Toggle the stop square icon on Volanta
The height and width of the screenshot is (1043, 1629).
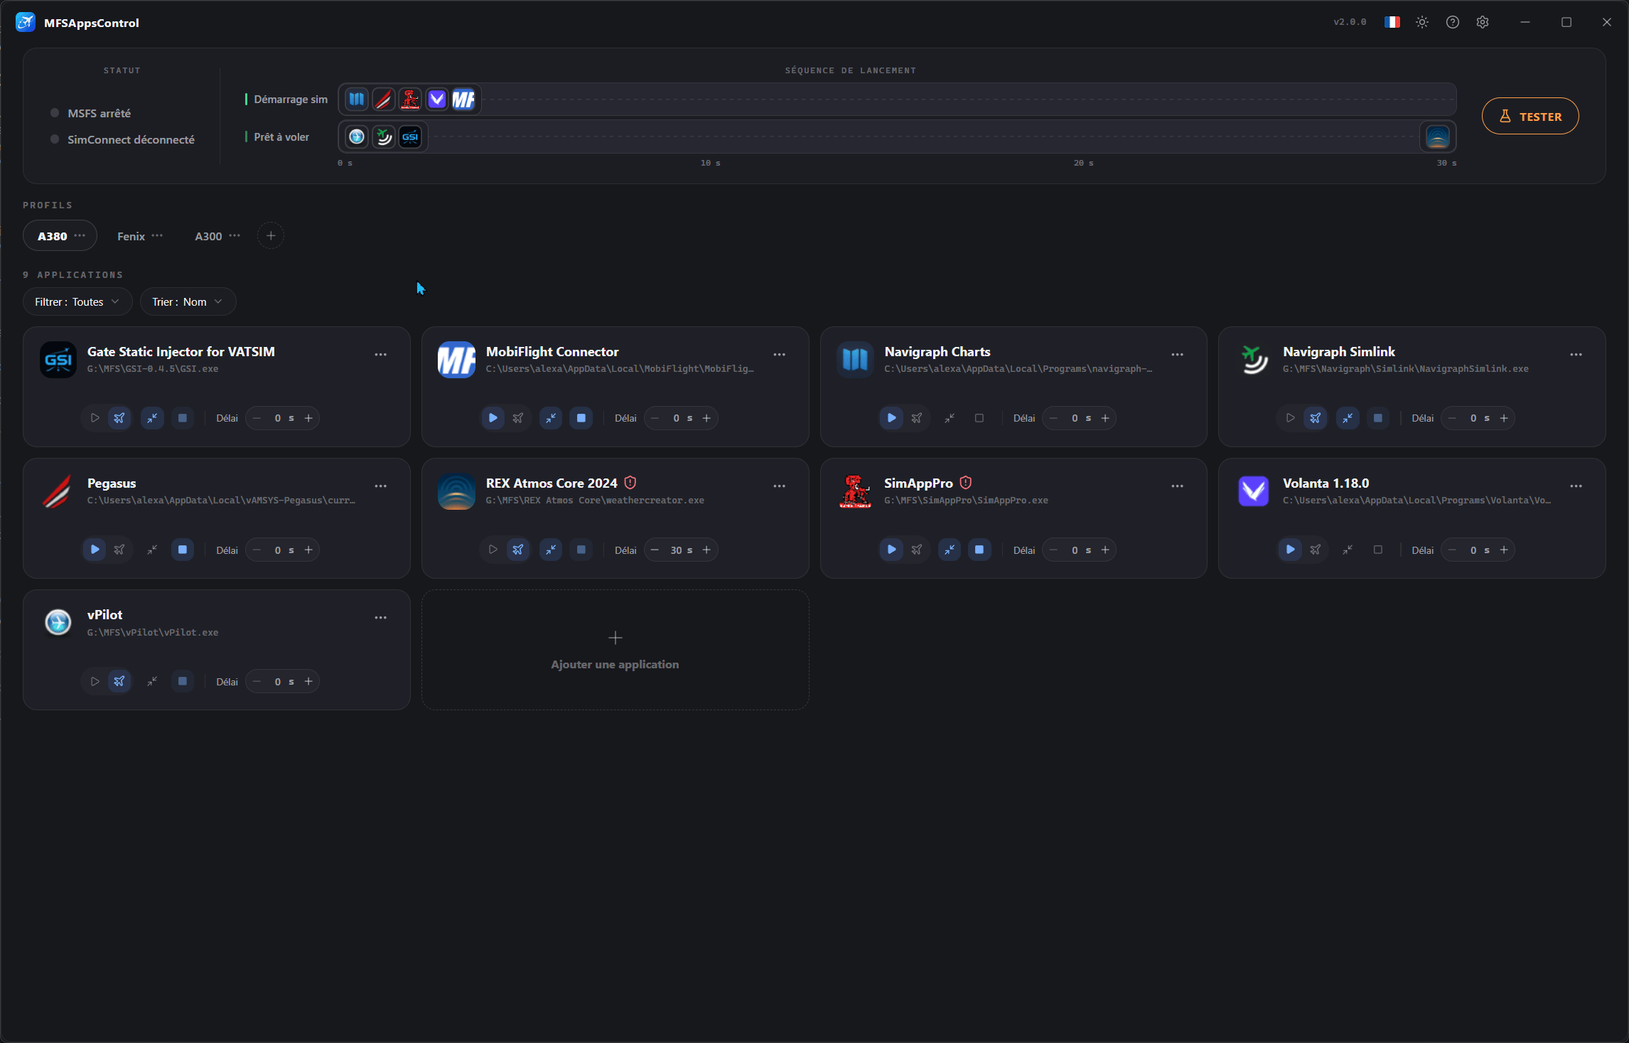1378,550
